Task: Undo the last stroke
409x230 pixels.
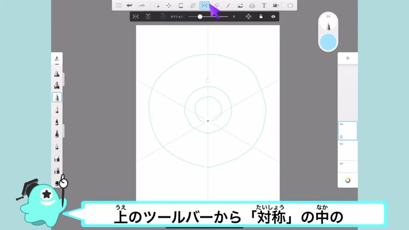Action: point(129,5)
